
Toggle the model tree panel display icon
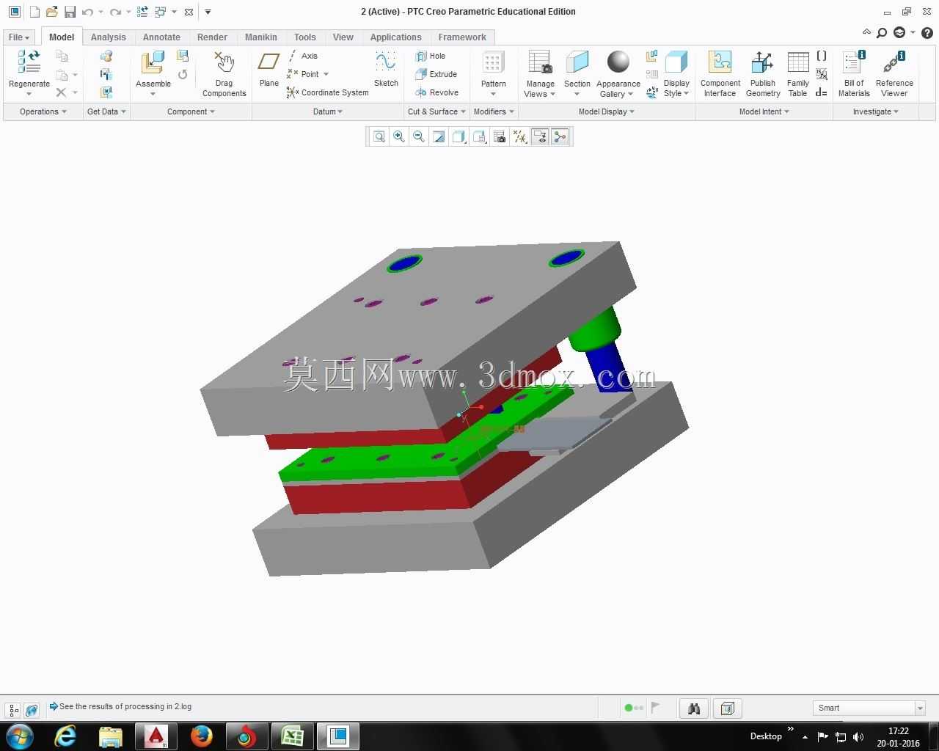pos(13,710)
